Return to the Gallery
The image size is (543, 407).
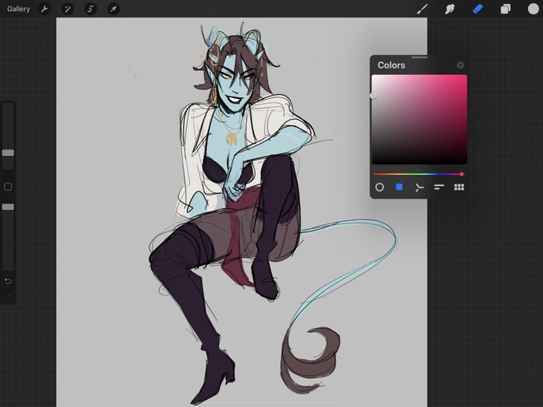point(18,9)
